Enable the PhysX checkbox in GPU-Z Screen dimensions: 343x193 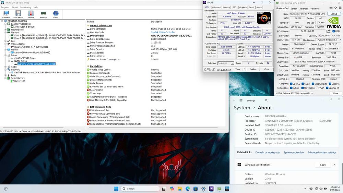317,88
